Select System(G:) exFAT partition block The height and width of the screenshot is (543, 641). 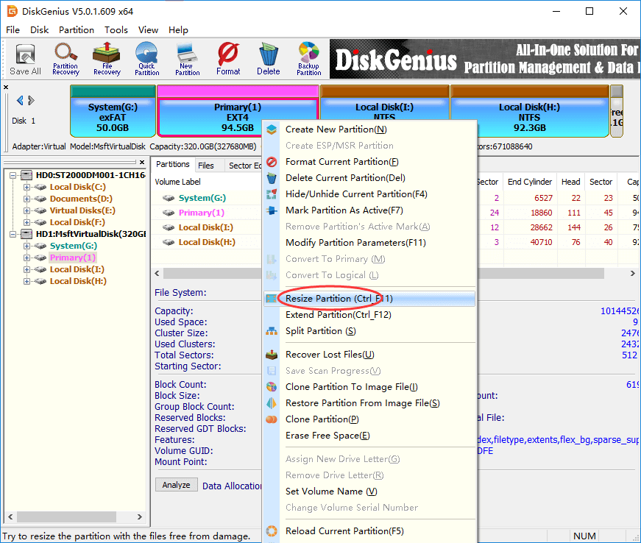[x=113, y=116]
